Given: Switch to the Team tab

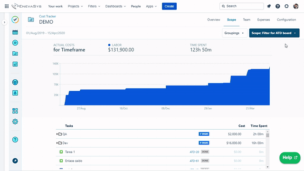Looking at the screenshot, I should (x=247, y=19).
